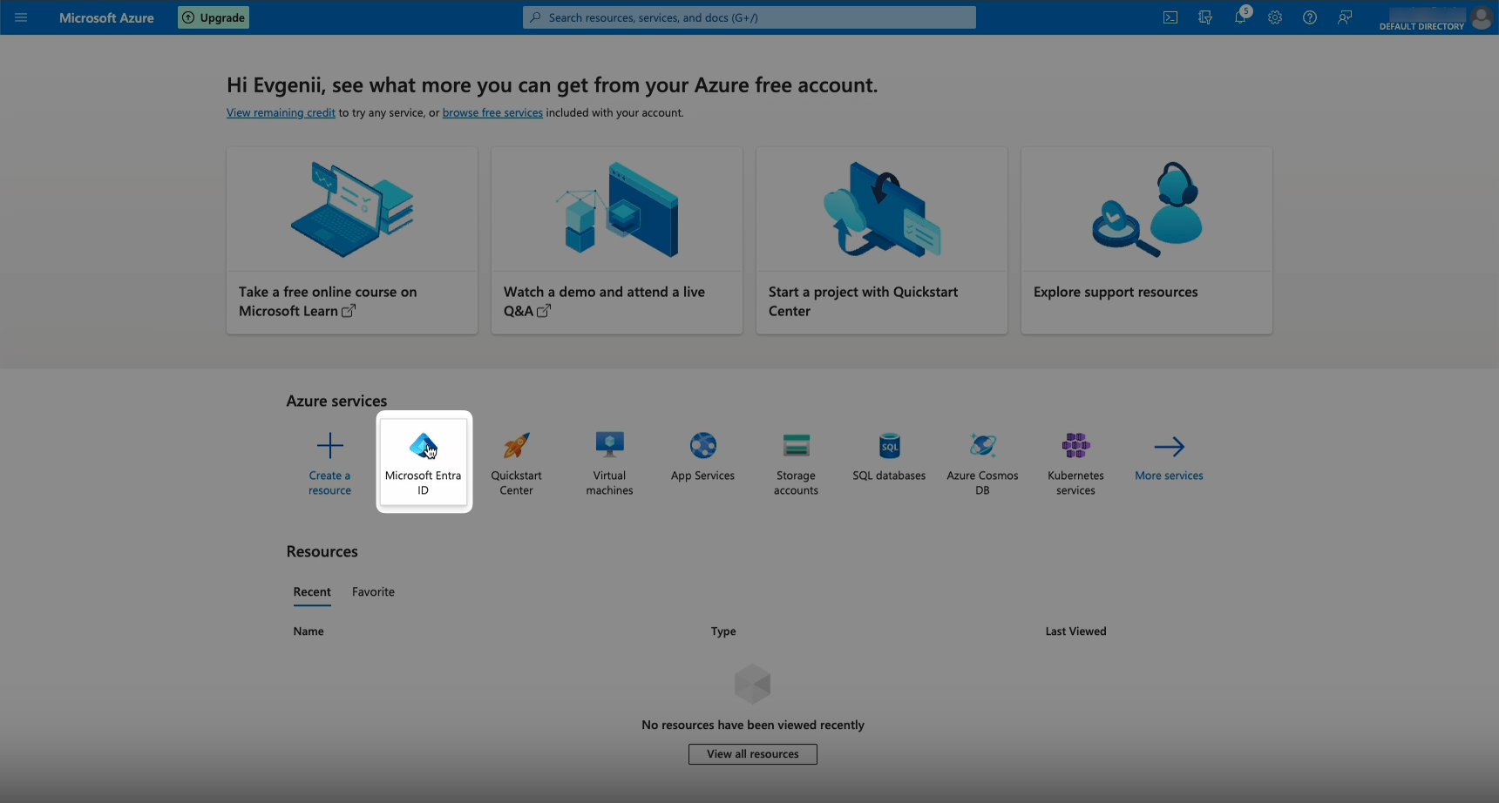The width and height of the screenshot is (1499, 803).
Task: Click the View all resources button
Action: pyautogui.click(x=752, y=754)
